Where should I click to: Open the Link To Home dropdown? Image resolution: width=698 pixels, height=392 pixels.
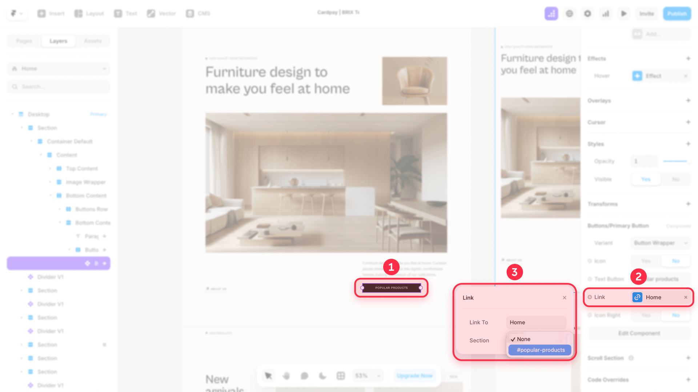click(x=536, y=322)
